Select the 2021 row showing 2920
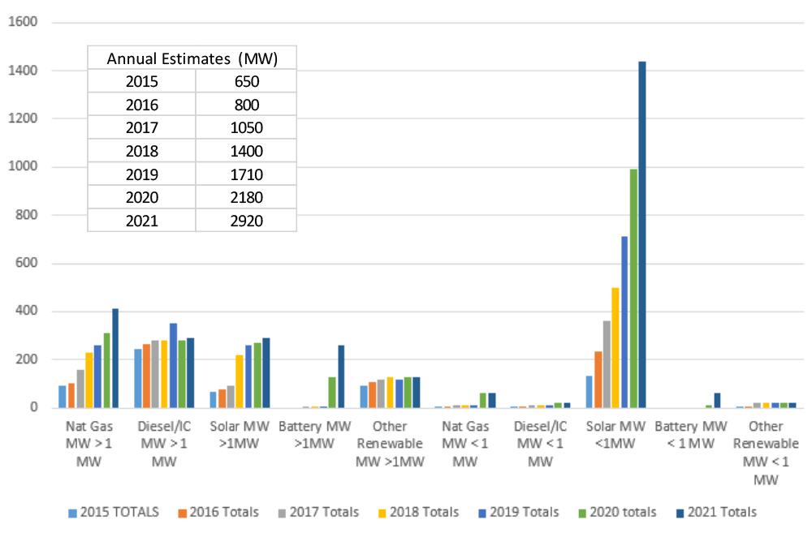Screen dimensions: 812x537 pyautogui.click(x=192, y=220)
